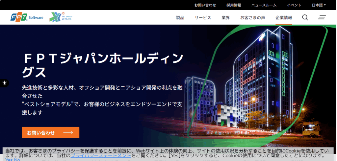Open the お客さまの声 menu

point(252,18)
